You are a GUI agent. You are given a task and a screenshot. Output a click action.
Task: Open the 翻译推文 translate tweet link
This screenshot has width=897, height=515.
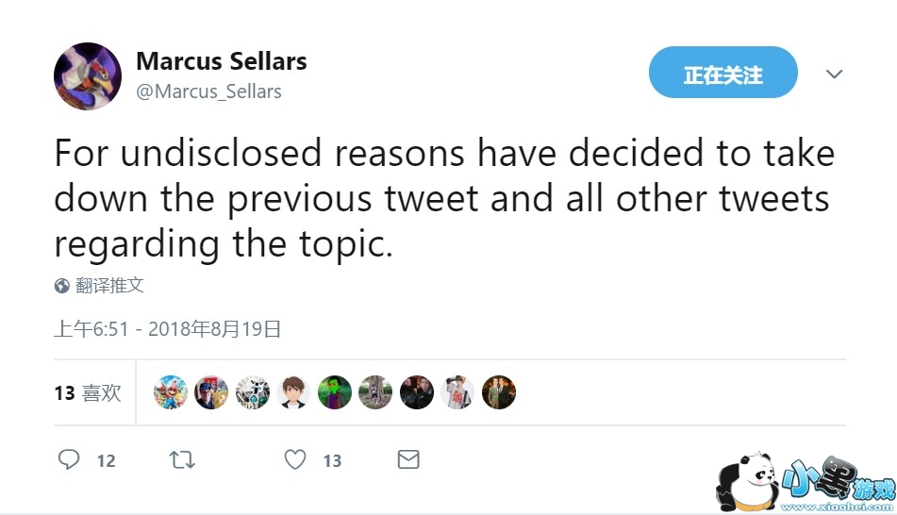[109, 286]
